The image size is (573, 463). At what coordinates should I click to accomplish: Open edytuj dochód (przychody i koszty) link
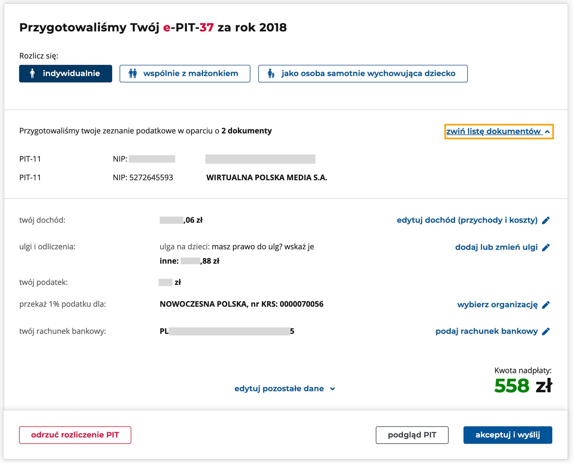point(467,220)
